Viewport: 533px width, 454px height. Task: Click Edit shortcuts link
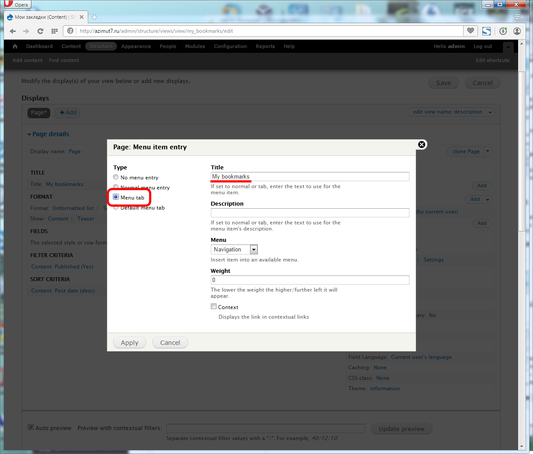click(492, 60)
